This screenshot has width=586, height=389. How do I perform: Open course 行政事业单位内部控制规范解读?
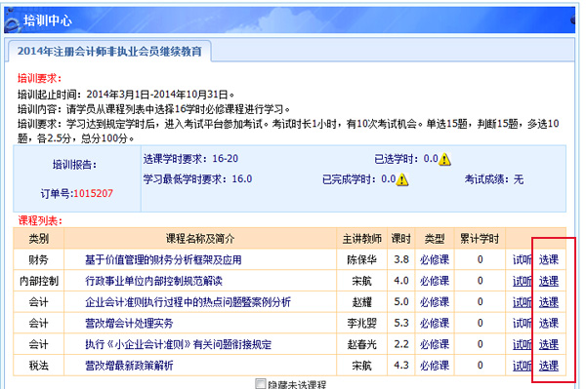153,281
